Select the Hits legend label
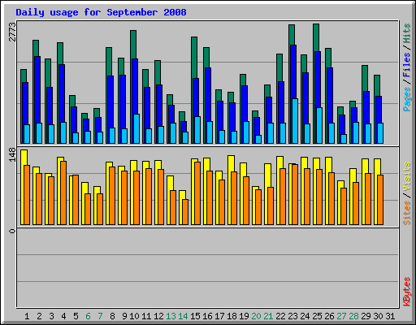Screen dimensions: 416x325 point(406,33)
